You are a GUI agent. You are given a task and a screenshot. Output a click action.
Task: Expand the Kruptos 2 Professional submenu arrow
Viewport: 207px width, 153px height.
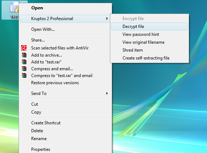[107, 19]
